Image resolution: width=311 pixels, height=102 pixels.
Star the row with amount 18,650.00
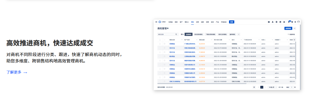[x=164, y=48]
